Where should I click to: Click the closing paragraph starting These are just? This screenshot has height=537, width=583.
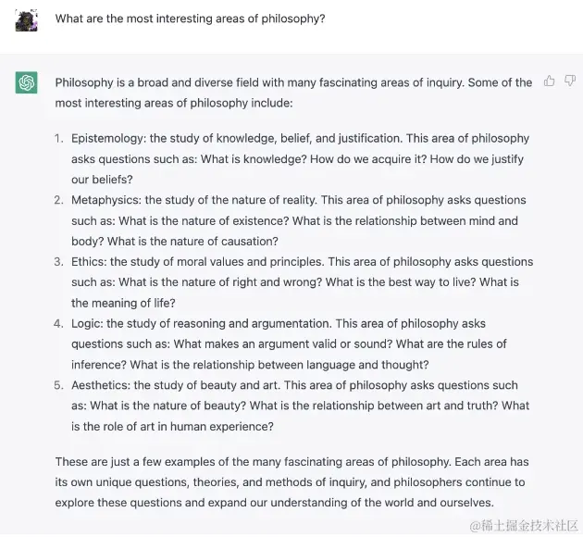(x=291, y=482)
